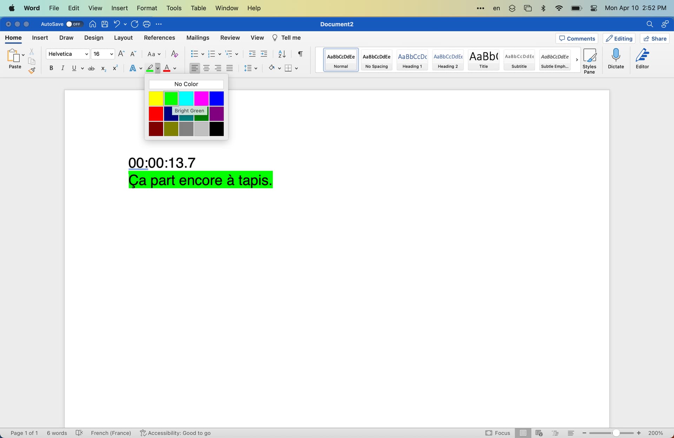Screen dimensions: 674x438
Task: Click the Focus button in status bar
Action: [498, 433]
